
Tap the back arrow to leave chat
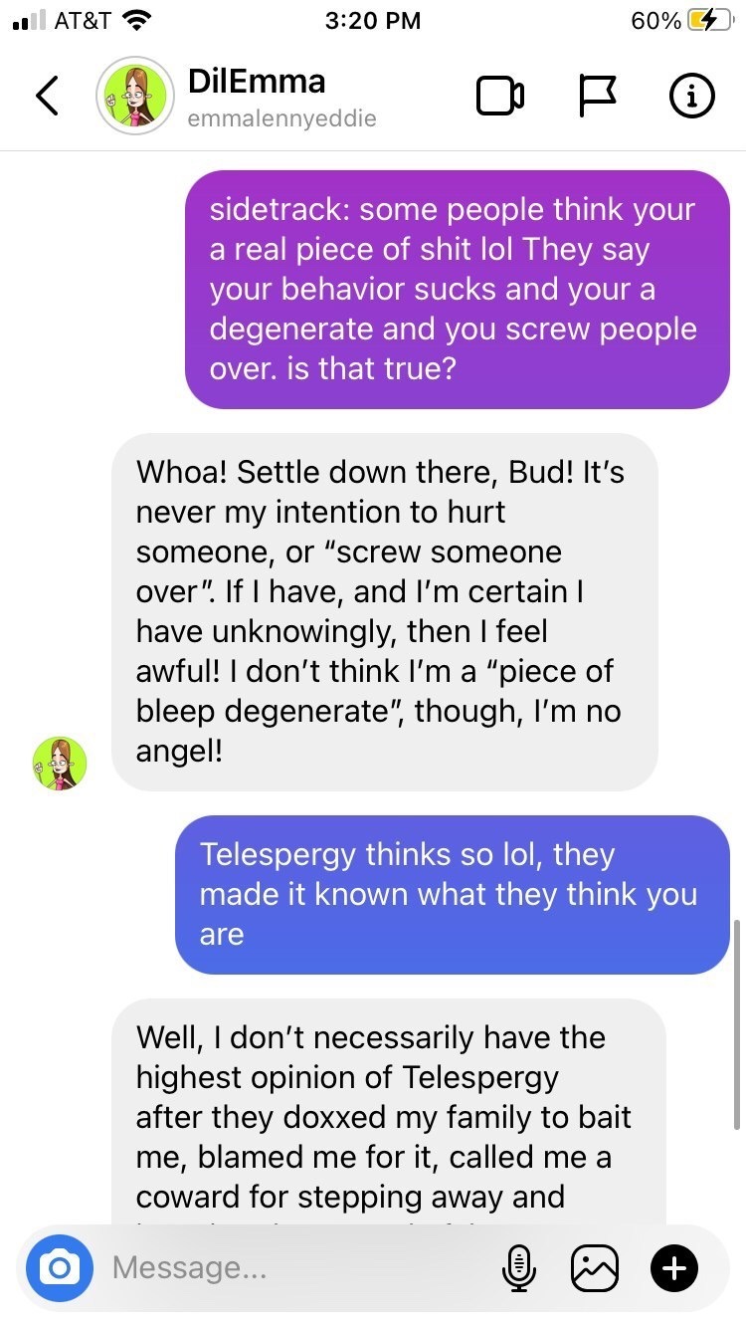point(47,96)
